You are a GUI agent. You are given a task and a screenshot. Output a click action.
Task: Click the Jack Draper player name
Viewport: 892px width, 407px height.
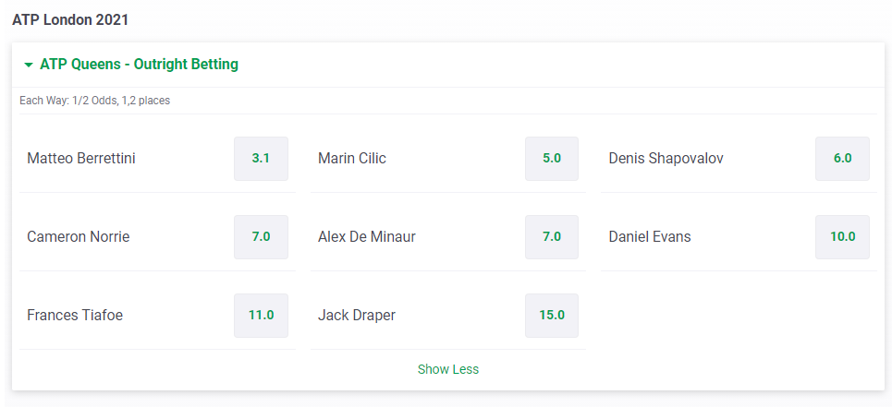click(x=357, y=315)
